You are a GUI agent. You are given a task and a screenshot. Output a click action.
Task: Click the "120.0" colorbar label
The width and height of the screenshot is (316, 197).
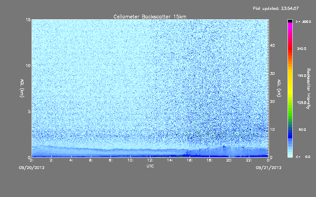[302, 103]
